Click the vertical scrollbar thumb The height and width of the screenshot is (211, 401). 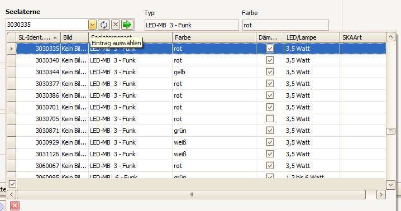tap(390, 131)
